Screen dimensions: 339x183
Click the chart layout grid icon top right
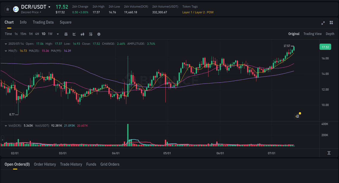tap(331, 23)
